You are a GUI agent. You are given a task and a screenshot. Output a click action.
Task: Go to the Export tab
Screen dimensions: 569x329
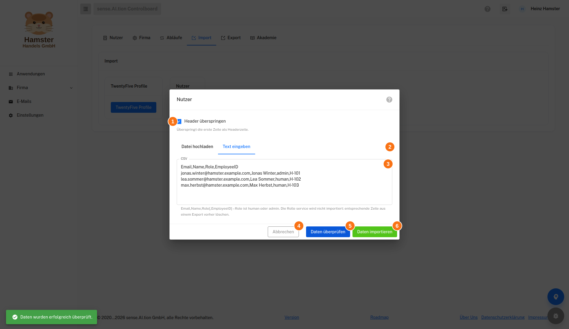[x=231, y=38]
